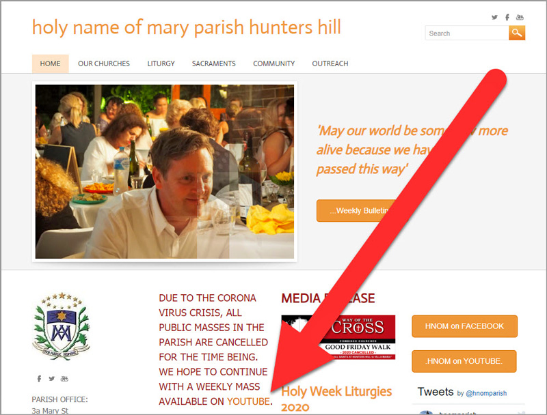
Task: Open the Twitter icon below the parish crest
Action: [52, 378]
